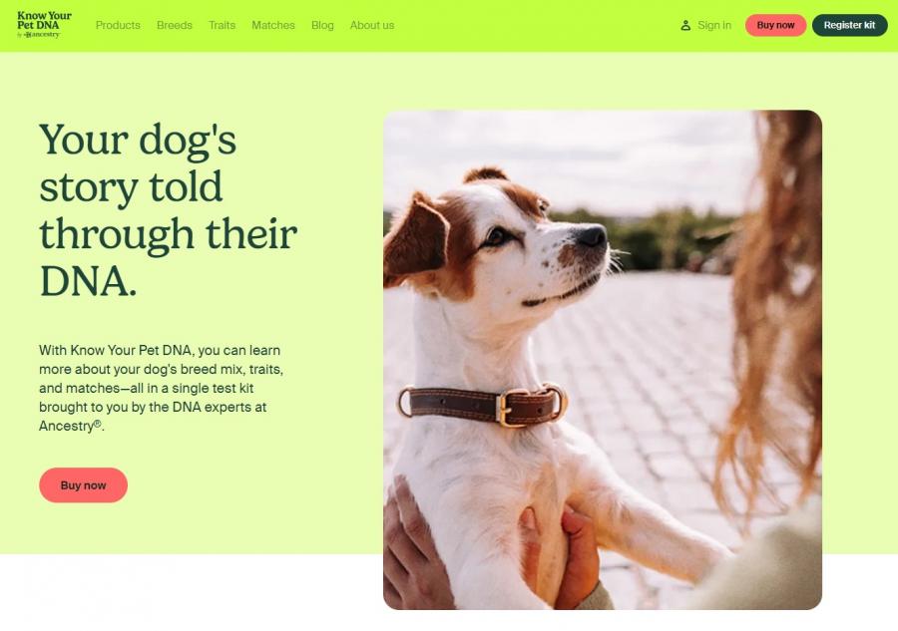
Task: Click the header Buy now button
Action: coord(775,25)
